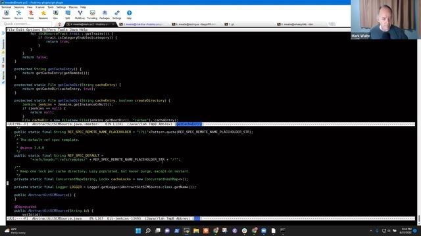Open the Windows Start button
The width and height of the screenshot is (421, 236).
point(138,231)
